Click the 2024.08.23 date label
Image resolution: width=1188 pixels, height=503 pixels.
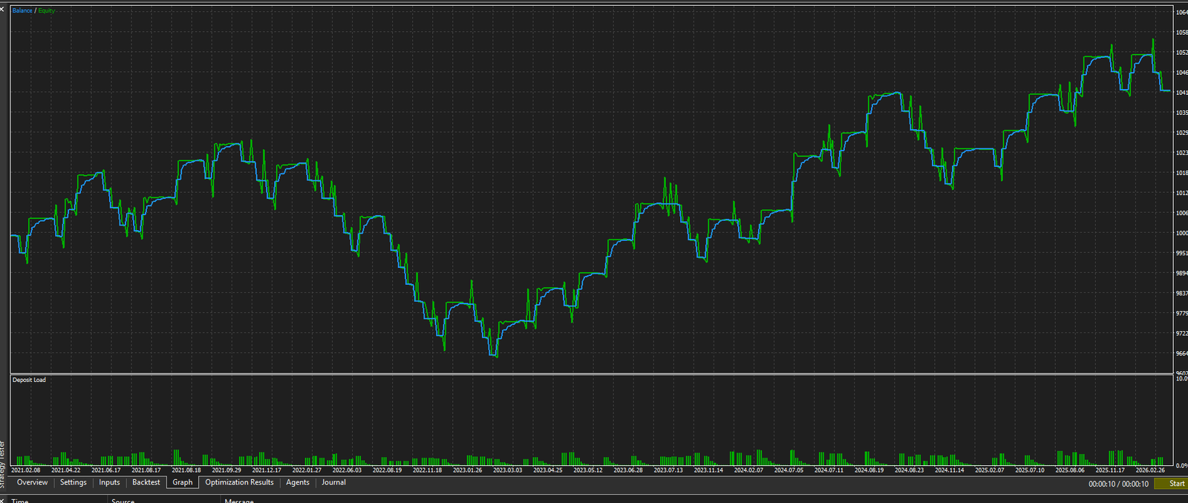[909, 470]
